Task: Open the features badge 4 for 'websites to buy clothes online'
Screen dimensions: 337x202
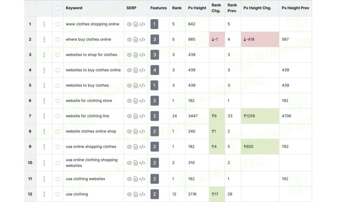Action: tap(155, 70)
